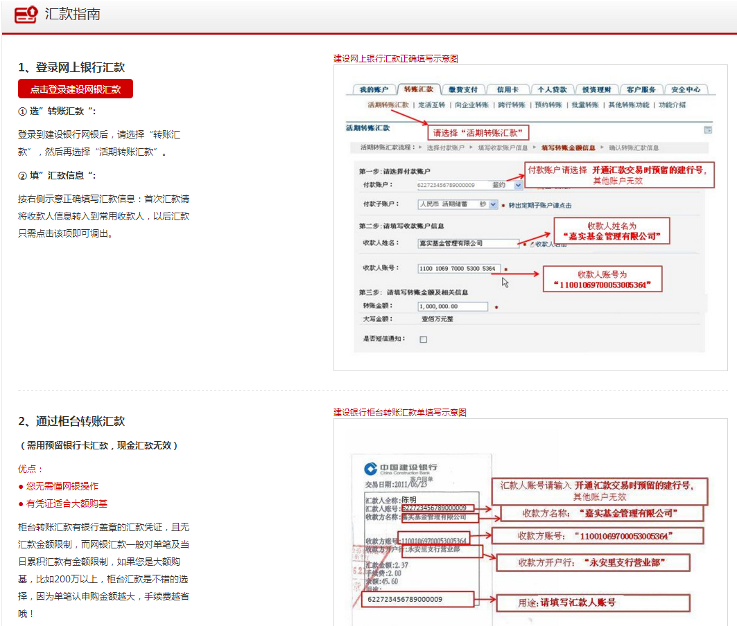This screenshot has width=737, height=626.
Task: Click the 选择付款账户 flow step
Action: point(445,148)
